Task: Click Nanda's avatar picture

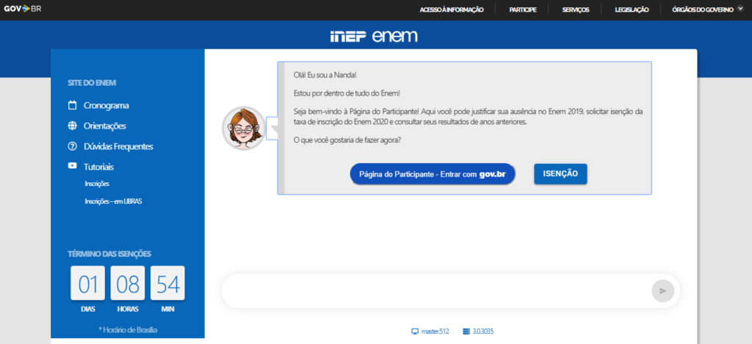Action: (244, 128)
